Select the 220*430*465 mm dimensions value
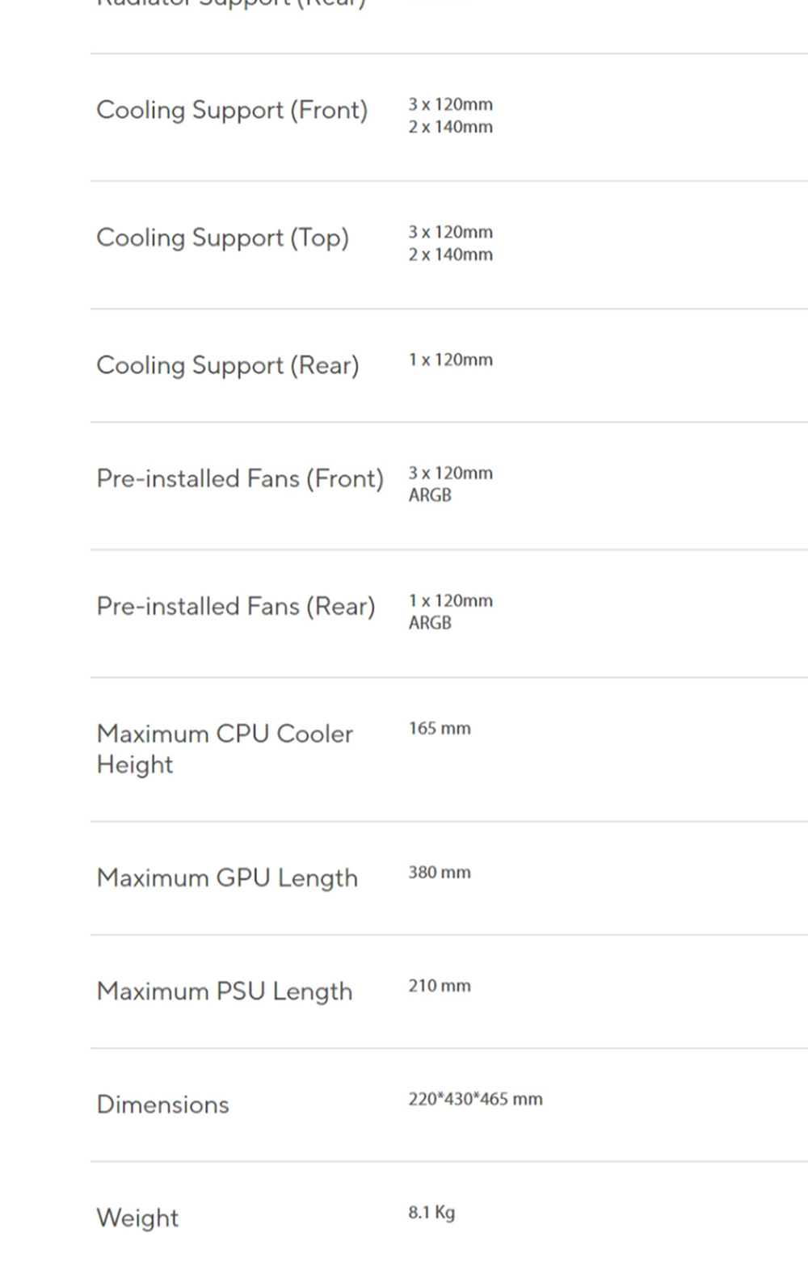Screen dimensions: 808x1271 [x=475, y=1099]
